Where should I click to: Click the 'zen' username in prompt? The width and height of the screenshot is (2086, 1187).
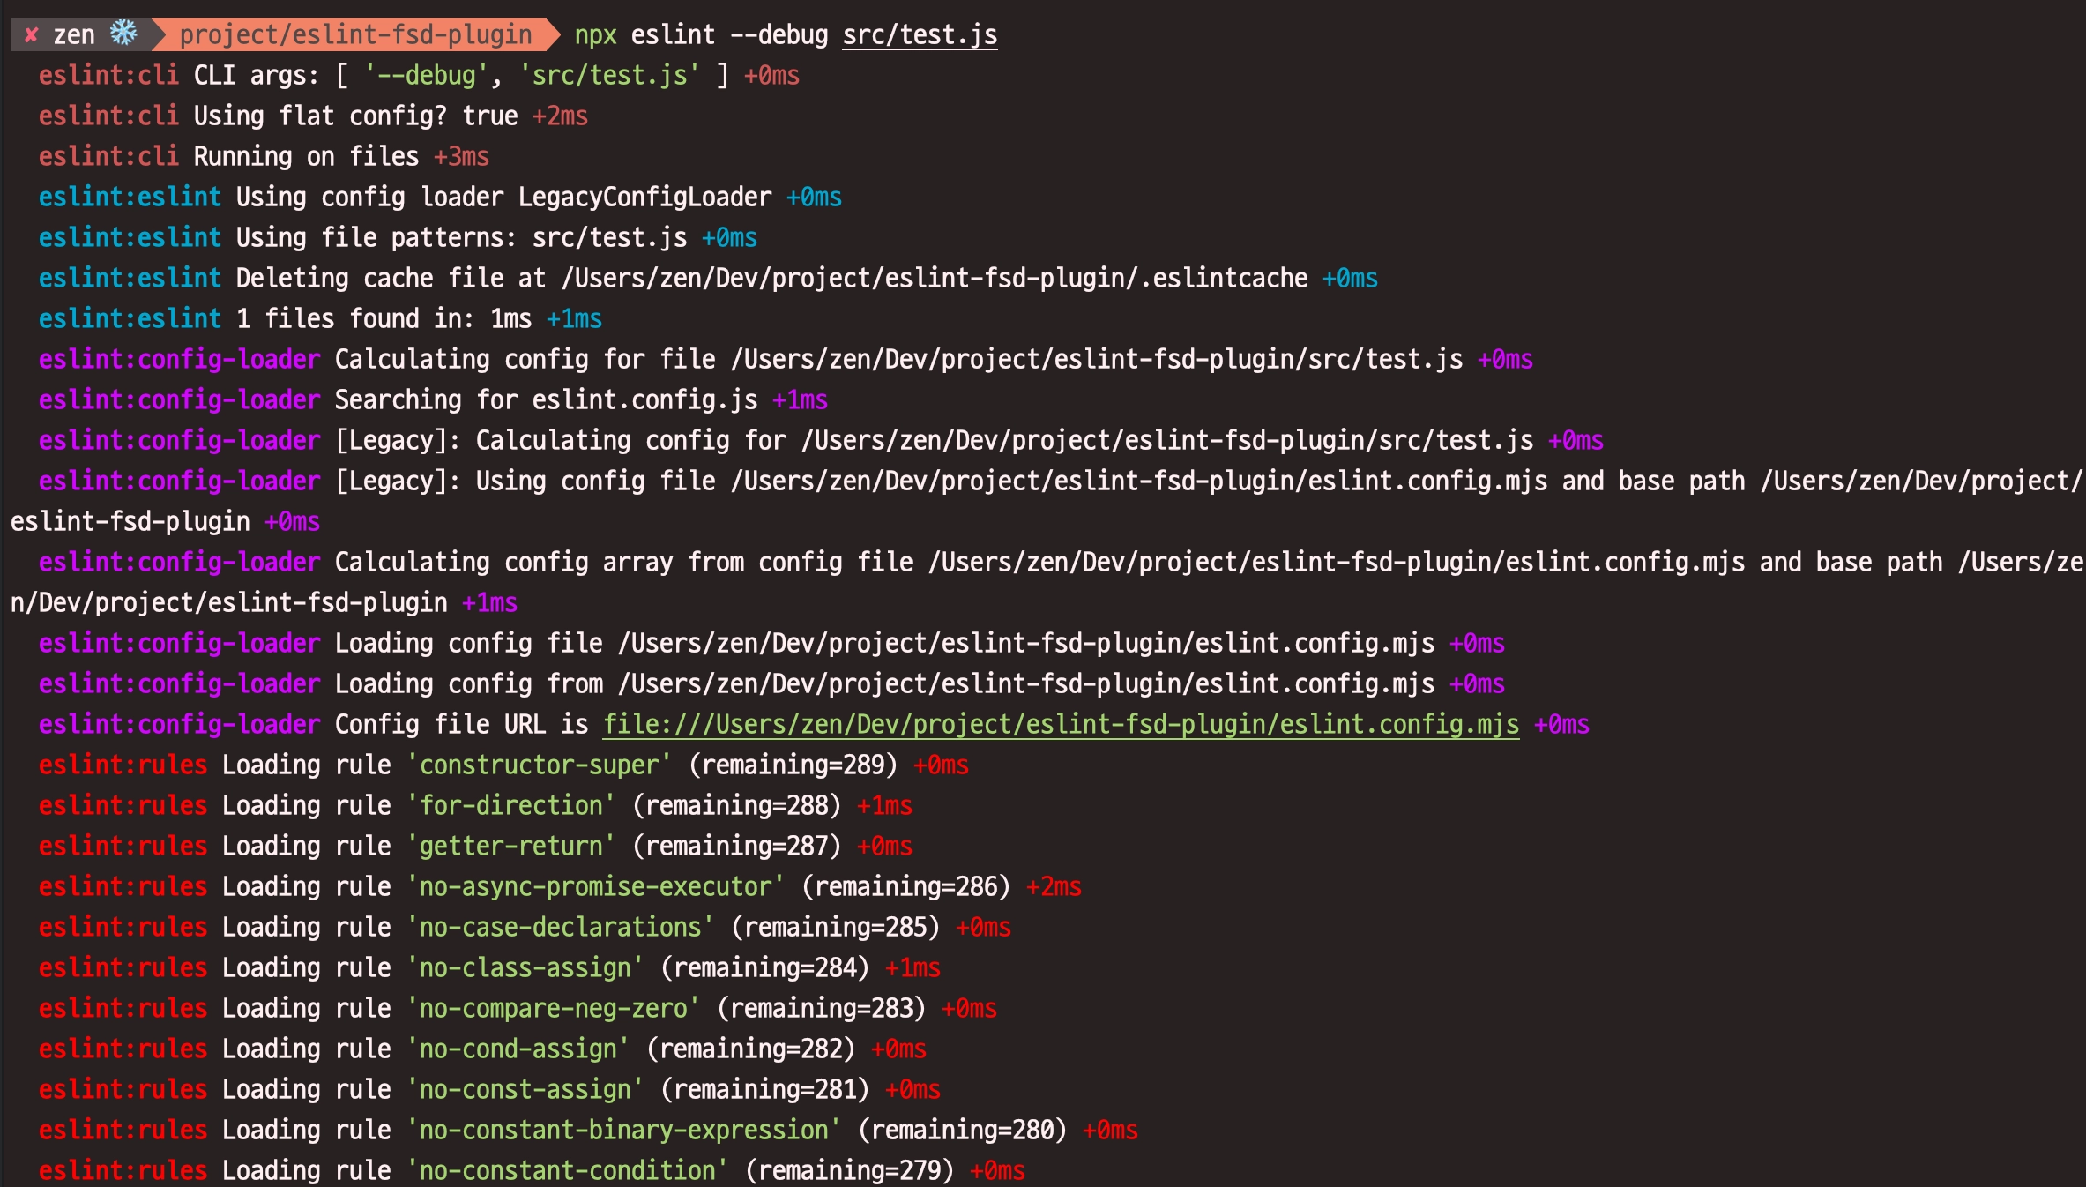coord(74,35)
